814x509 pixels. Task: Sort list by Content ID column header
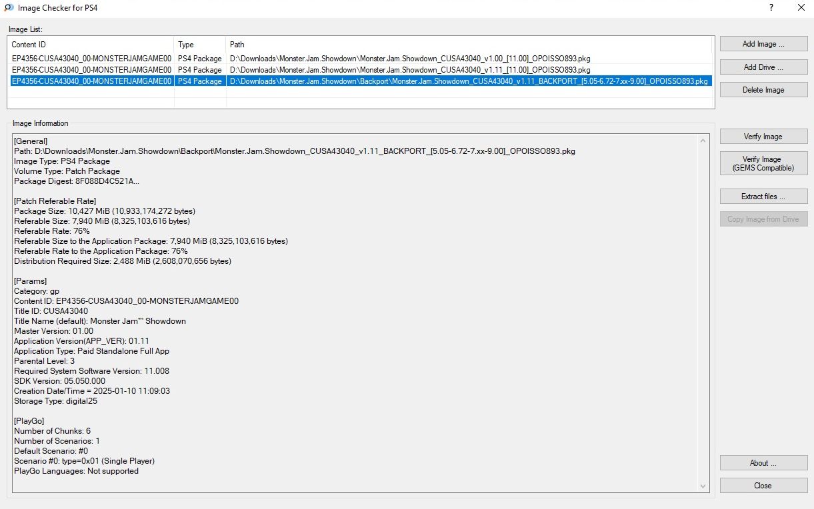(x=91, y=45)
